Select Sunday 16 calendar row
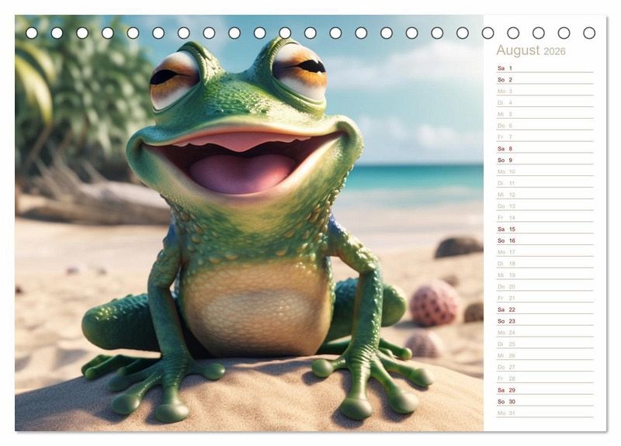The image size is (621, 446). [544, 240]
